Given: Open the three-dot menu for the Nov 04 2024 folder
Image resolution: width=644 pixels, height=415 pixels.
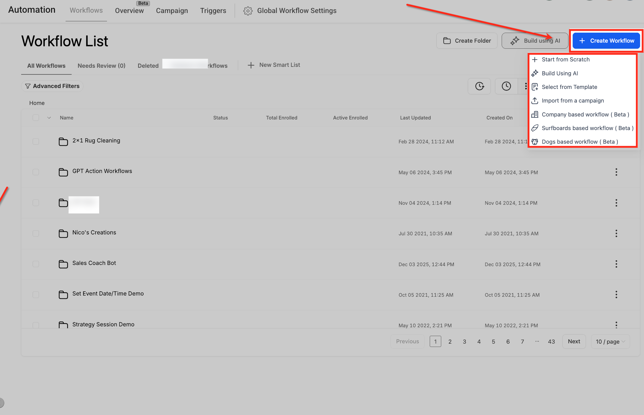Looking at the screenshot, I should [616, 203].
